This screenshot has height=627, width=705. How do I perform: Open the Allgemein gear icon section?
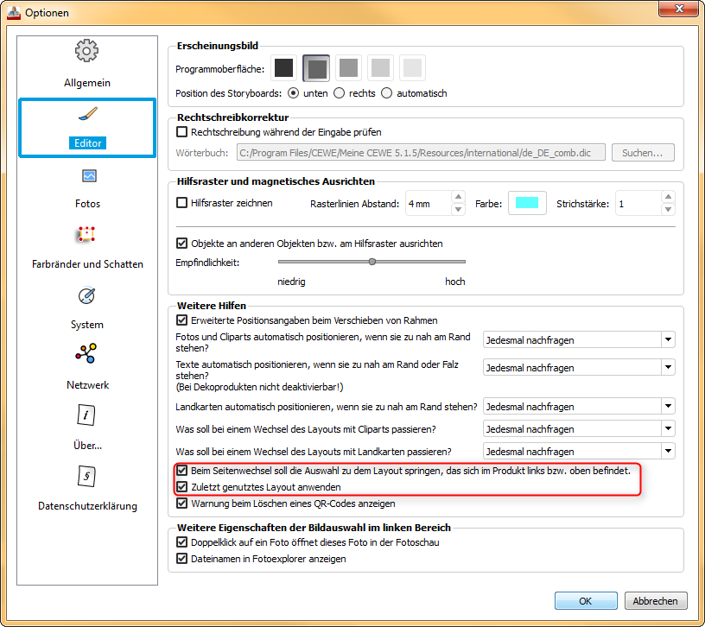pos(86,50)
